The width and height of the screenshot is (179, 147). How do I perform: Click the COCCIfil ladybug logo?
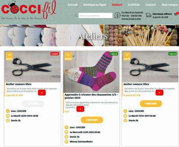[28, 11]
